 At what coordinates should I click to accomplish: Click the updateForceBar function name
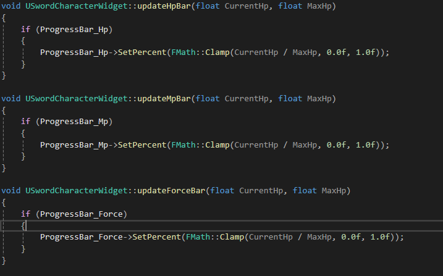(x=172, y=191)
